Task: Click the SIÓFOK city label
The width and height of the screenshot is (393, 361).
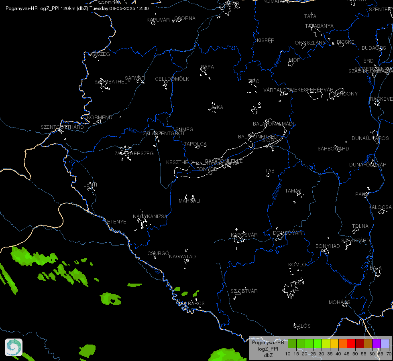Action: click(271, 140)
